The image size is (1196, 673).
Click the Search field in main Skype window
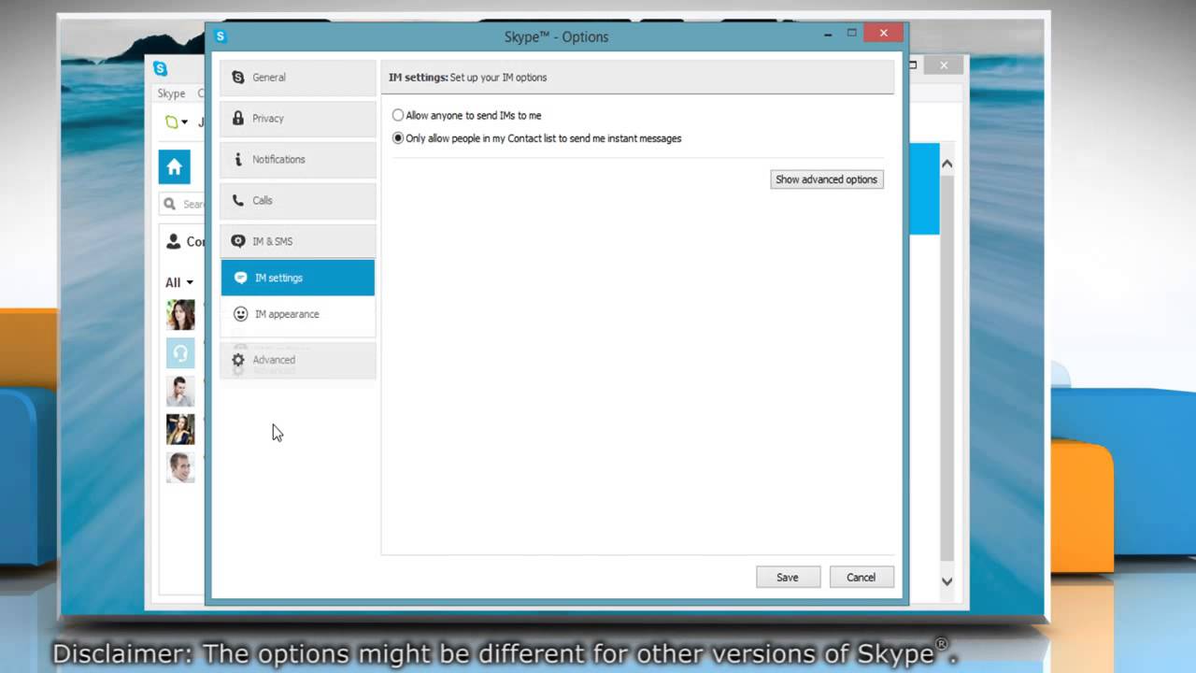[x=182, y=204]
